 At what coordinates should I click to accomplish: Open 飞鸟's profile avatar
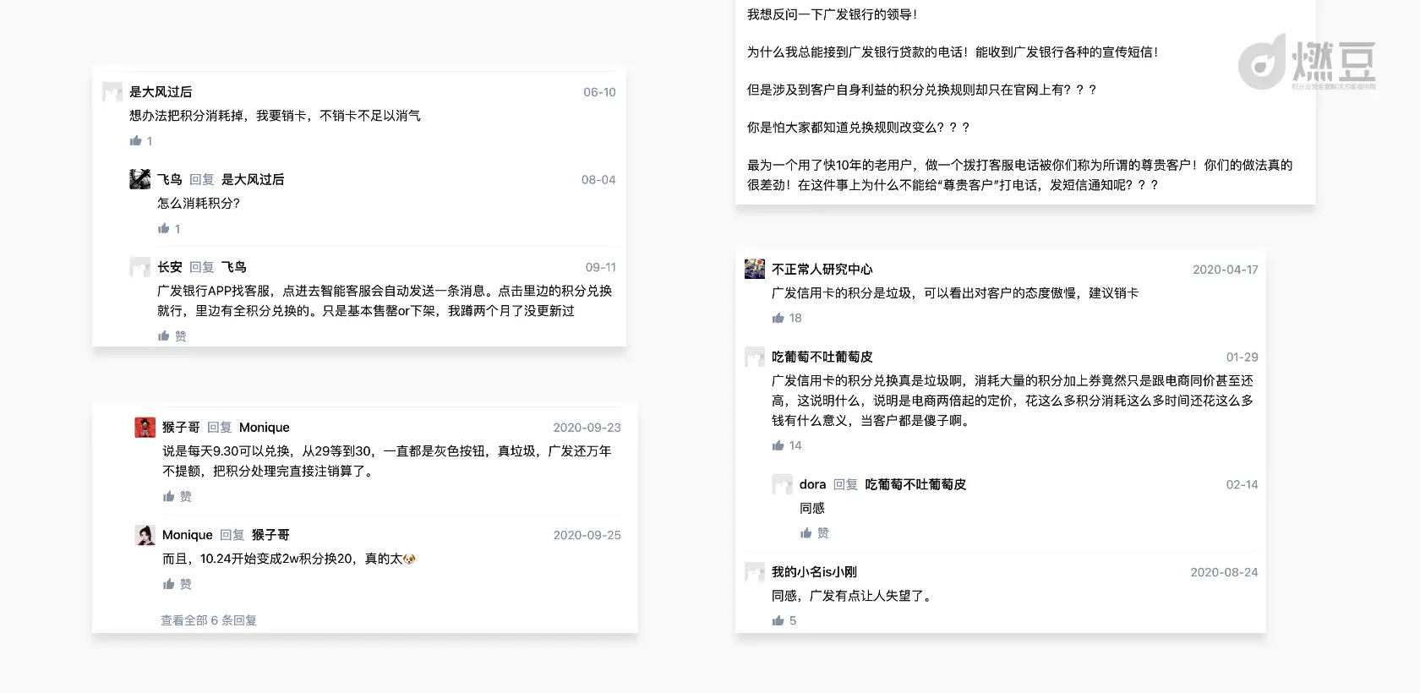pos(140,179)
